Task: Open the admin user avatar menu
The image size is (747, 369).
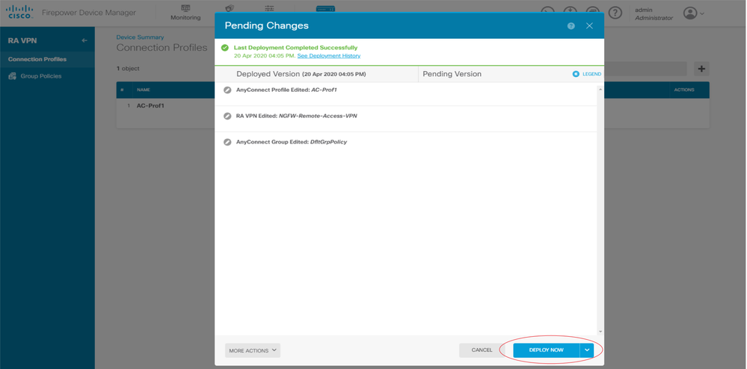Action: [694, 13]
